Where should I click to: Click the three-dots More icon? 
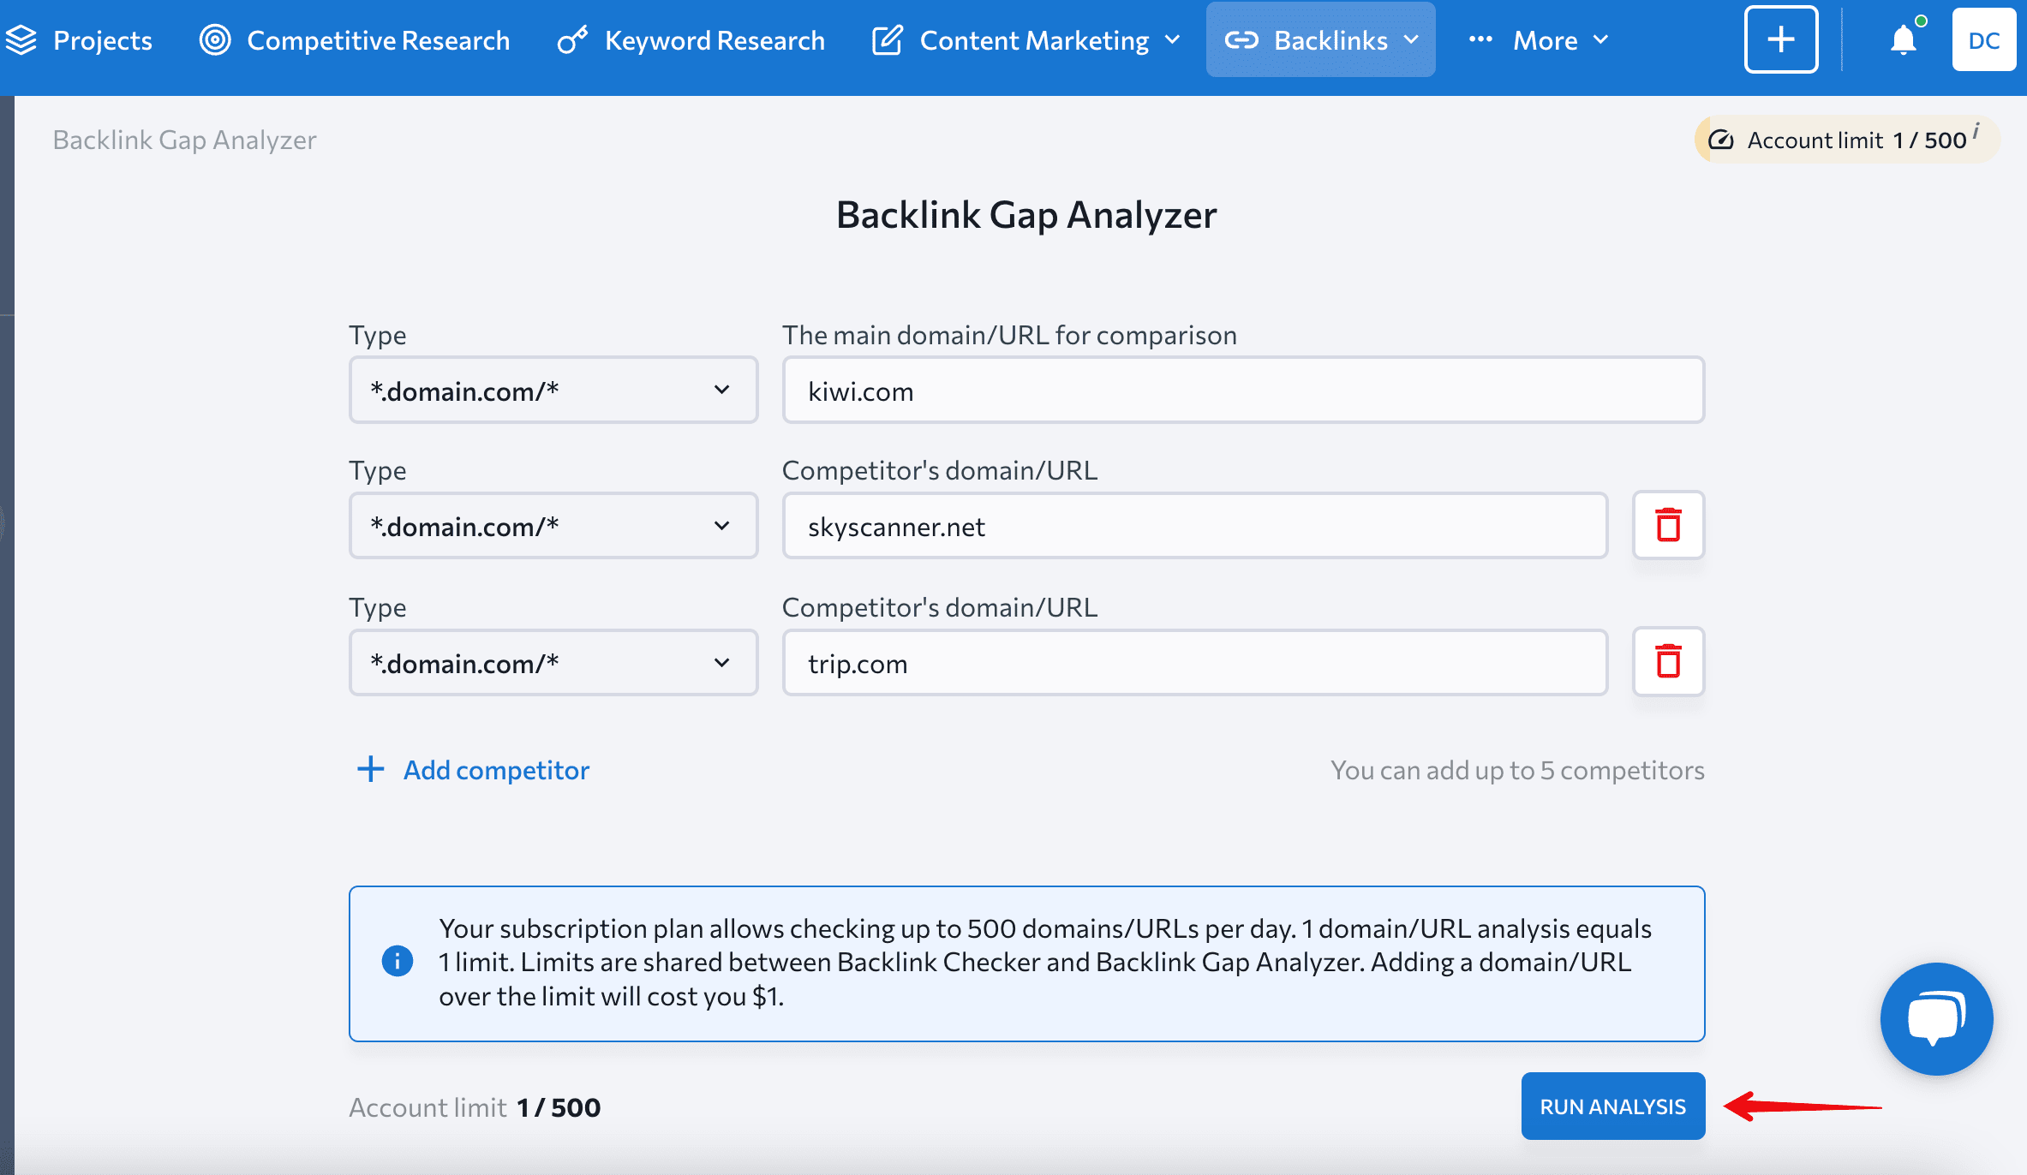tap(1480, 39)
